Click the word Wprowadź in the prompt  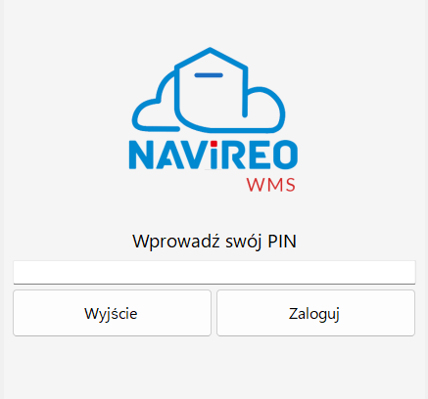[x=176, y=242]
